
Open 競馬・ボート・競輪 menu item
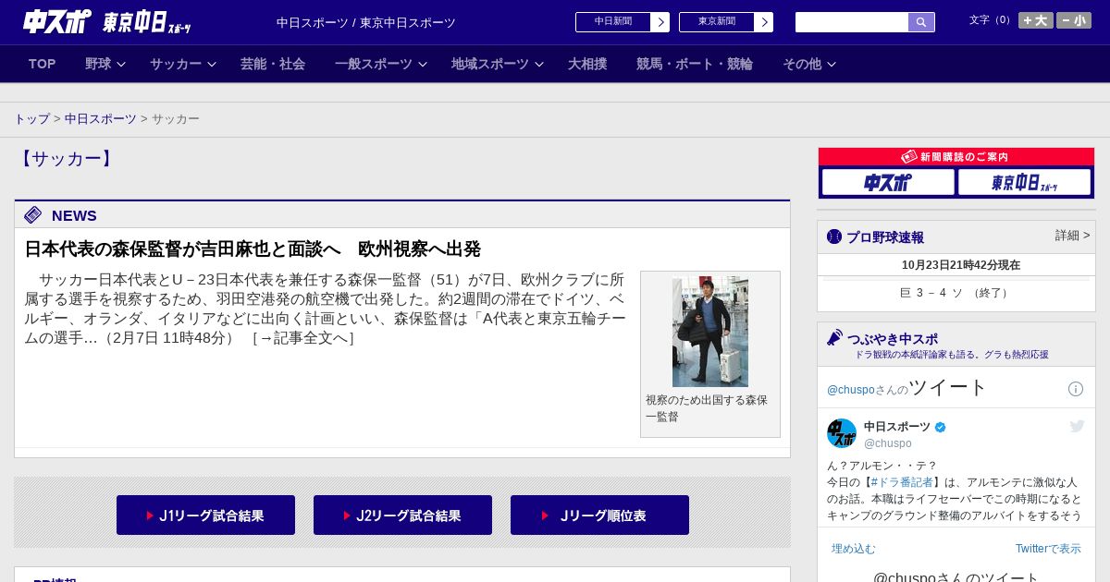pyautogui.click(x=695, y=64)
